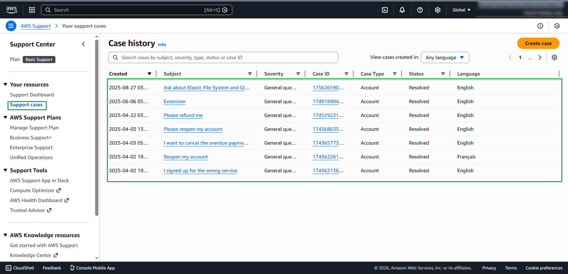Open Console Mobile App footer link
This screenshot has width=568, height=274.
click(x=92, y=268)
